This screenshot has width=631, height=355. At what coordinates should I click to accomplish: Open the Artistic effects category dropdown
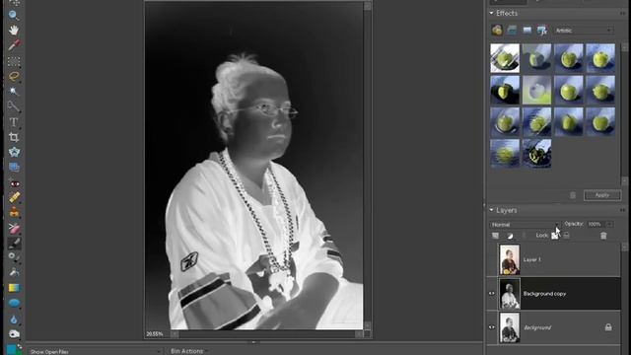(583, 31)
